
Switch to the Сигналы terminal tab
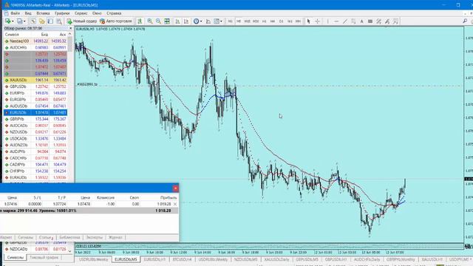[25, 237]
